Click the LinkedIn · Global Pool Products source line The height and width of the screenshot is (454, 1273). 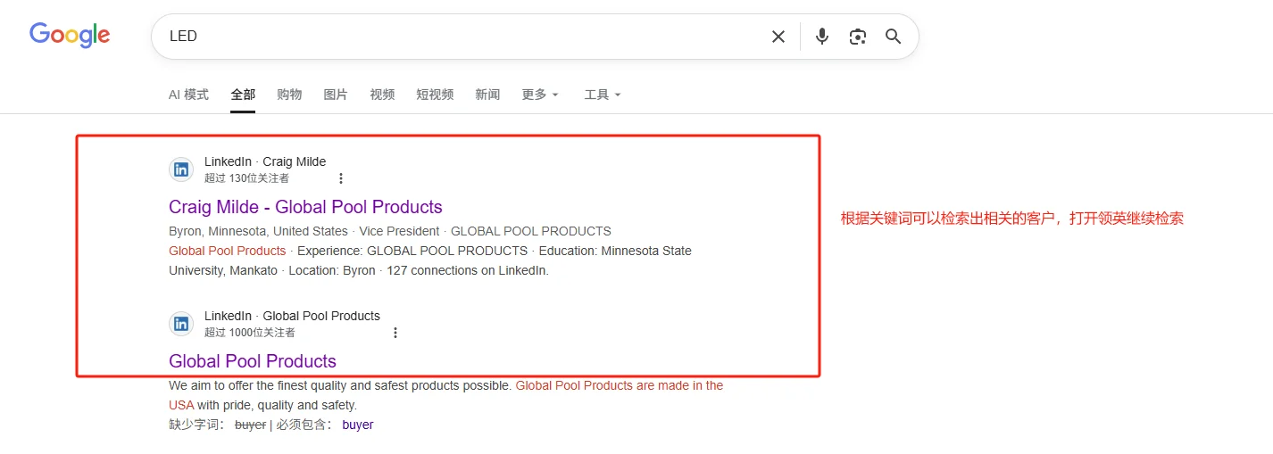292,316
